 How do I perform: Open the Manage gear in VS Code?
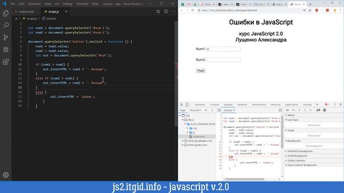pos(6,175)
